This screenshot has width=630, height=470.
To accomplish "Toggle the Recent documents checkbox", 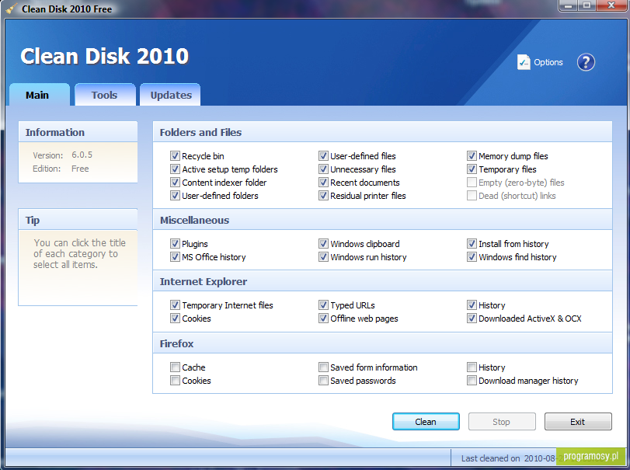I will (323, 183).
